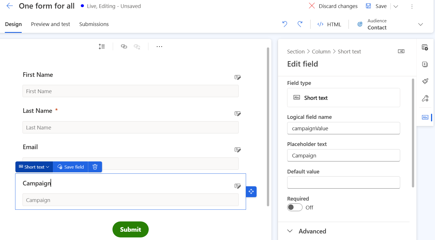Screen dimensions: 435x240
Task: Open the HTML editor view
Action: click(330, 24)
